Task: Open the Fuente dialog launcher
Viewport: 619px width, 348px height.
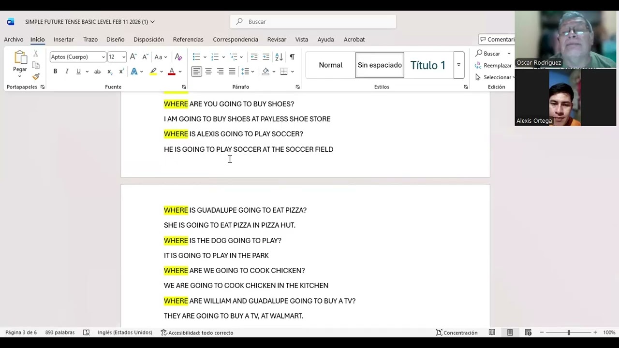Action: [184, 87]
